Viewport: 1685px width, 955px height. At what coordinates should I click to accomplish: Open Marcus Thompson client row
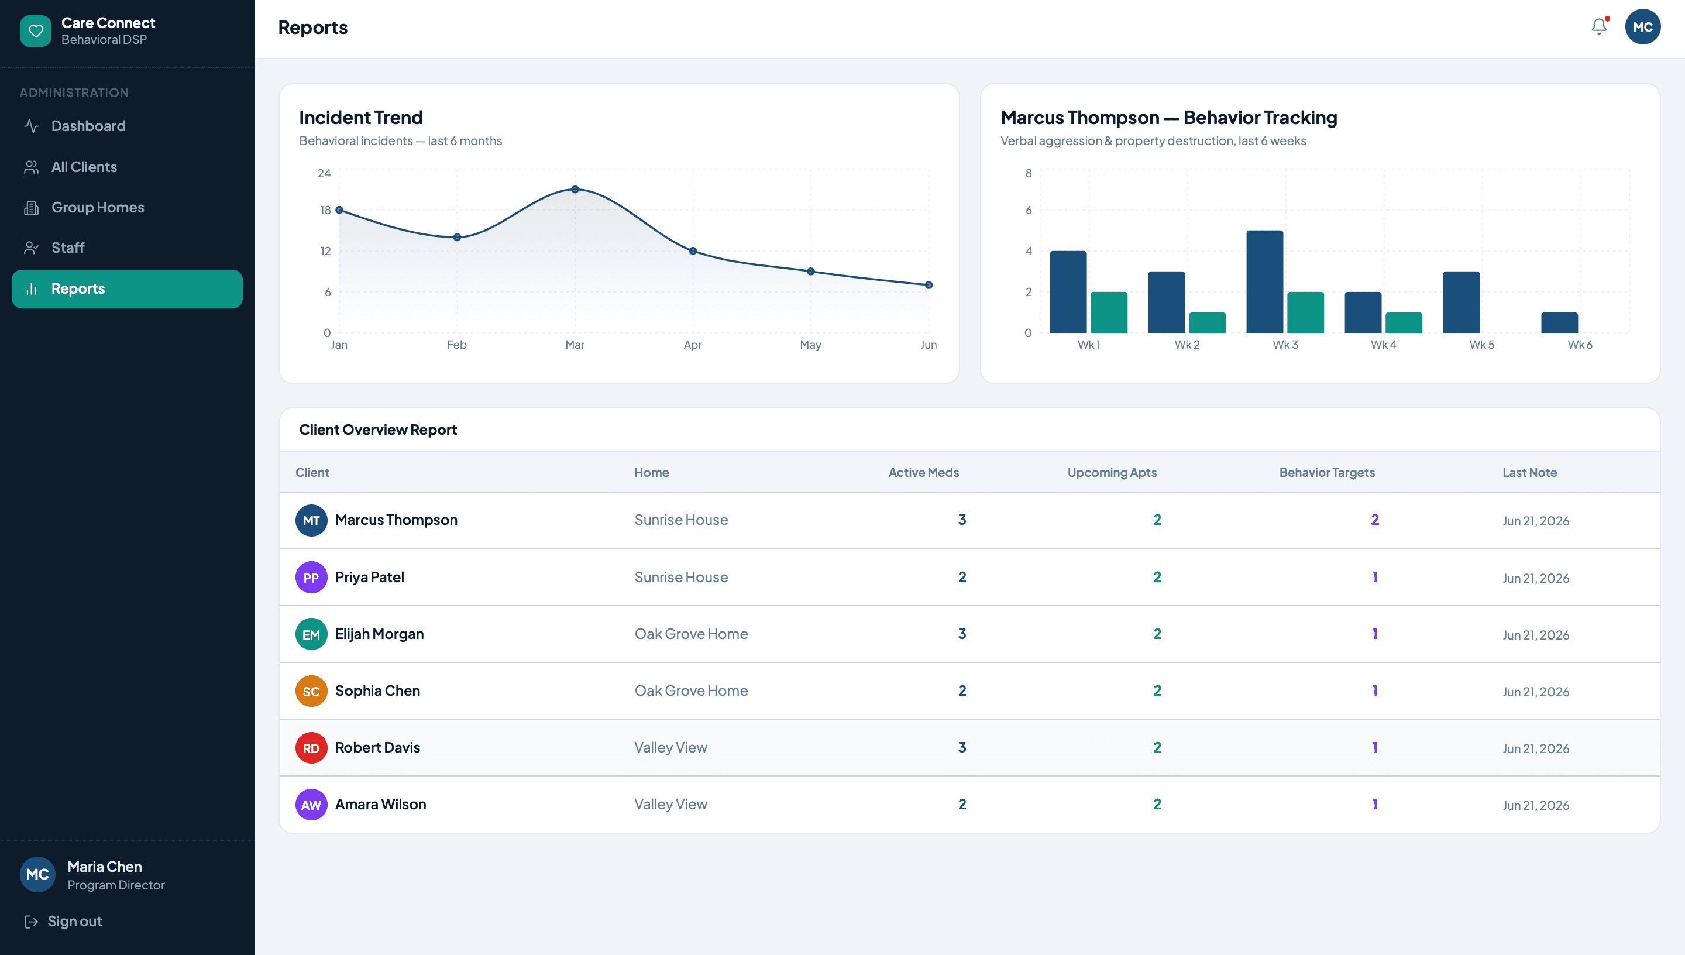(x=969, y=520)
